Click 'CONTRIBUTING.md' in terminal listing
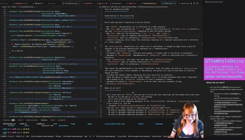The width and height of the screenshot is (245, 140). [x=9, y=124]
